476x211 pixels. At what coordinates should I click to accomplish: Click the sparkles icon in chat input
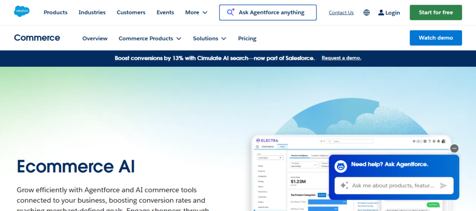[344, 185]
